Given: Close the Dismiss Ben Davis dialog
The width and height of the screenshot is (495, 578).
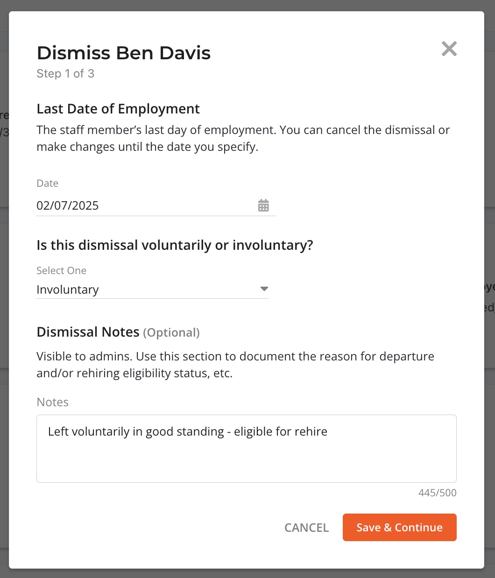Looking at the screenshot, I should tap(449, 49).
